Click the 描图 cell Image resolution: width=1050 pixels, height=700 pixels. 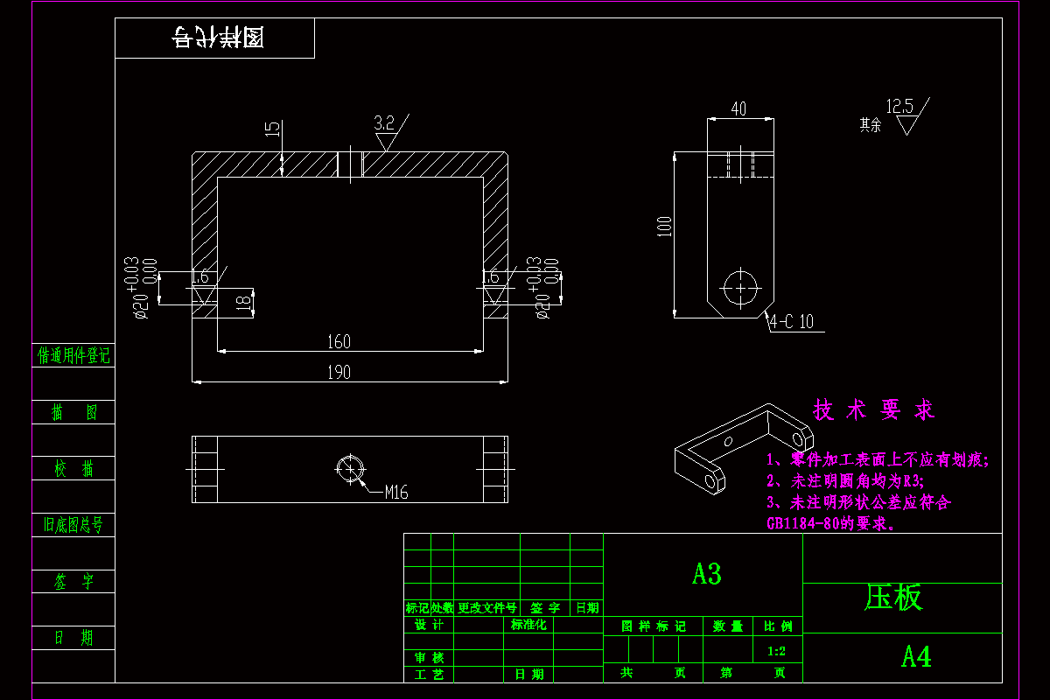tap(73, 412)
